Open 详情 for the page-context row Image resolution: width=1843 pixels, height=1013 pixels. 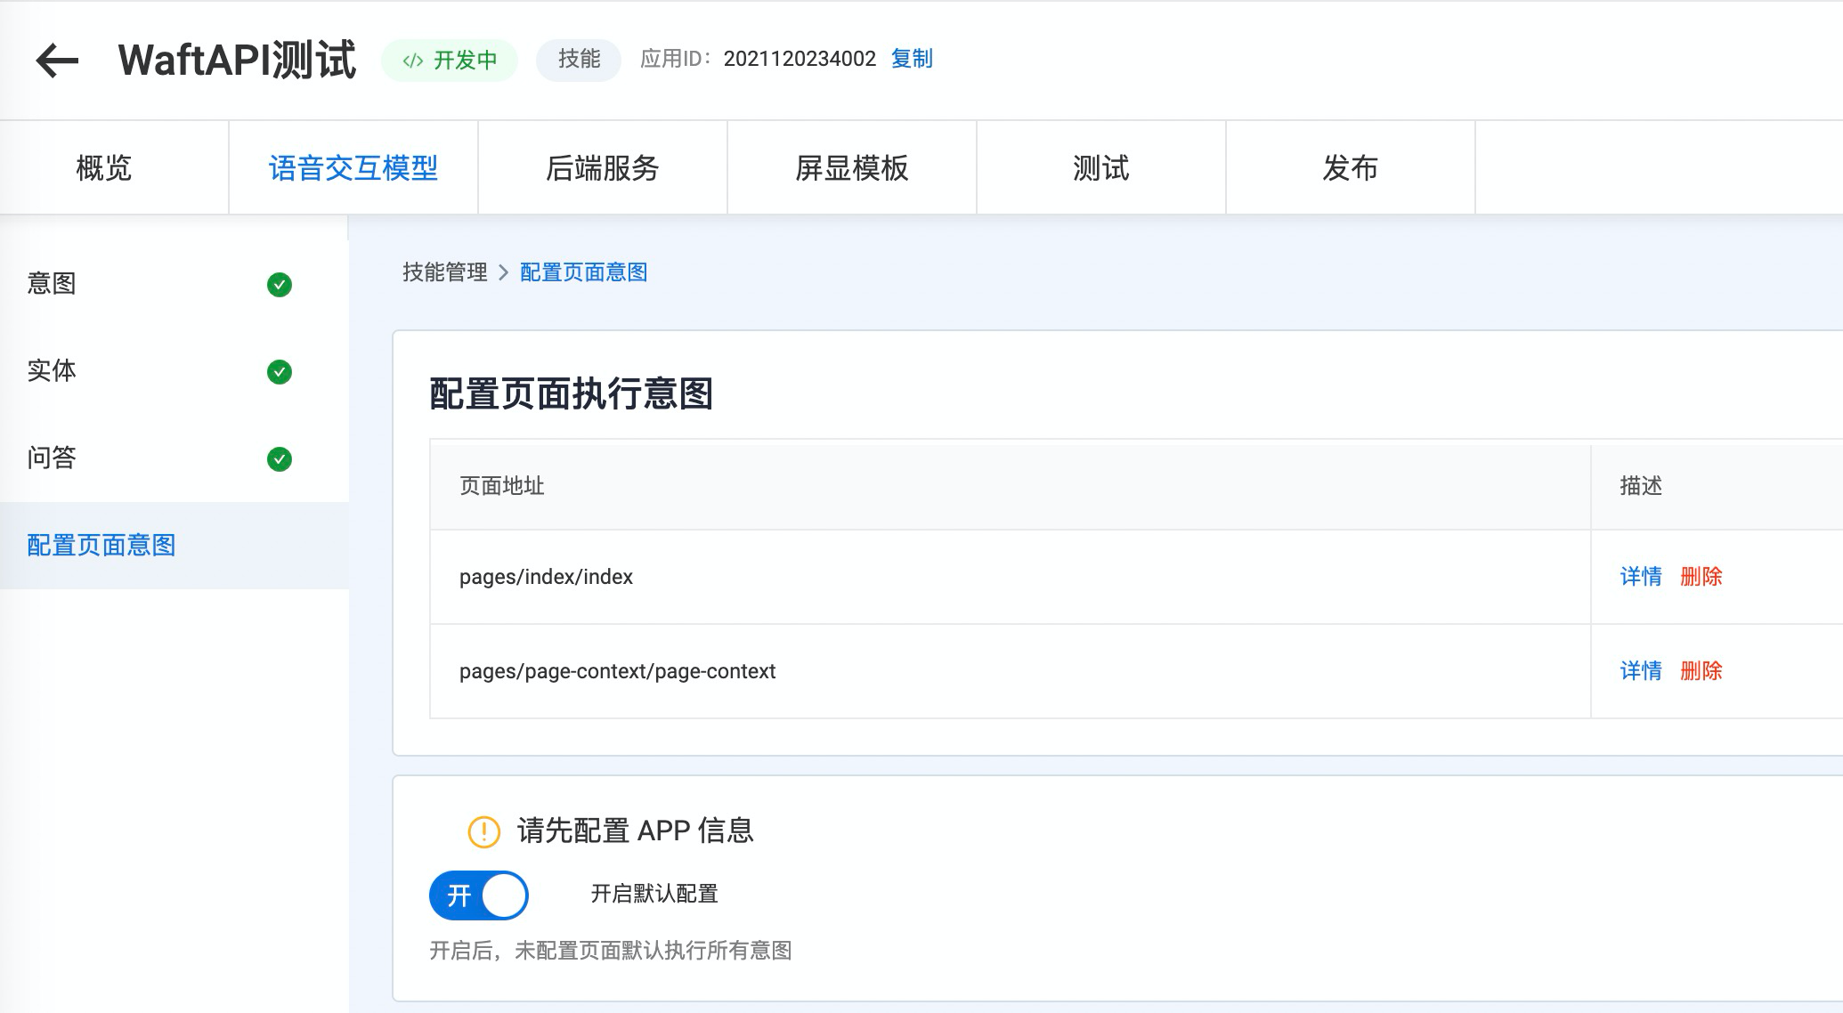coord(1641,671)
